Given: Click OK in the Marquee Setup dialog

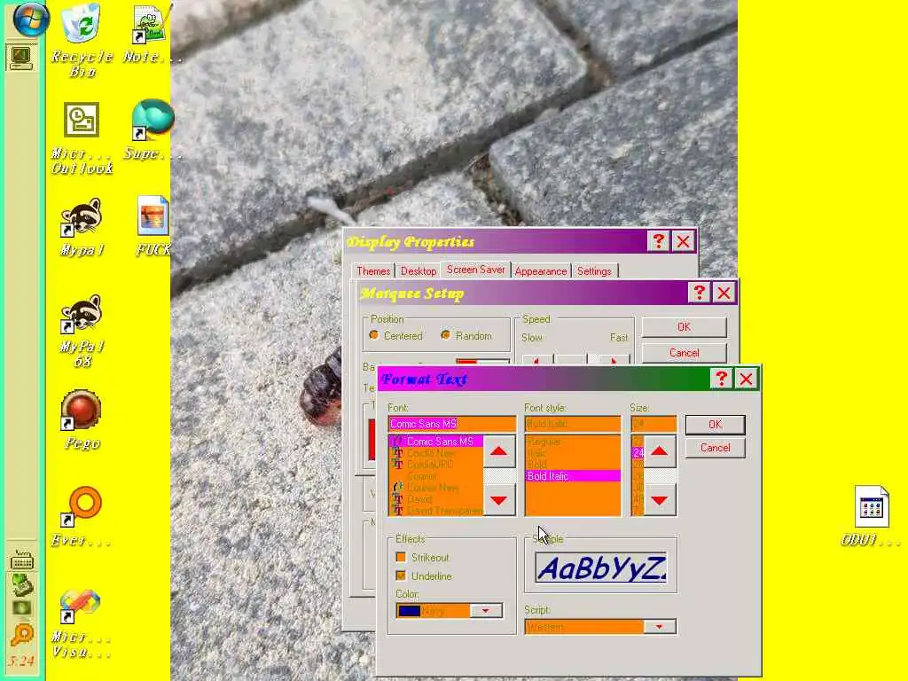Looking at the screenshot, I should coord(684,327).
